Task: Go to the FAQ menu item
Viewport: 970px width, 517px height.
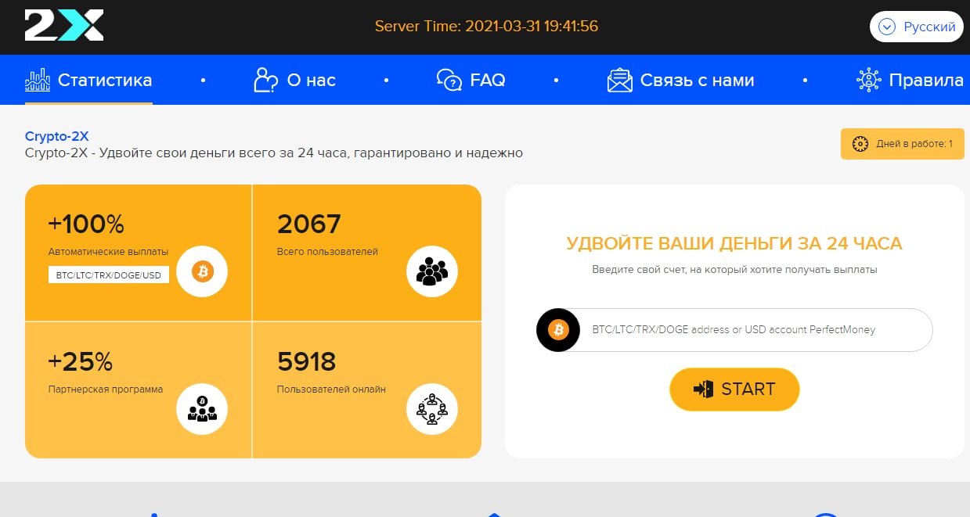Action: pyautogui.click(x=471, y=80)
